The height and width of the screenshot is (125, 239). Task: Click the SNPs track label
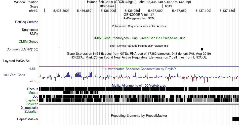tap(34, 34)
